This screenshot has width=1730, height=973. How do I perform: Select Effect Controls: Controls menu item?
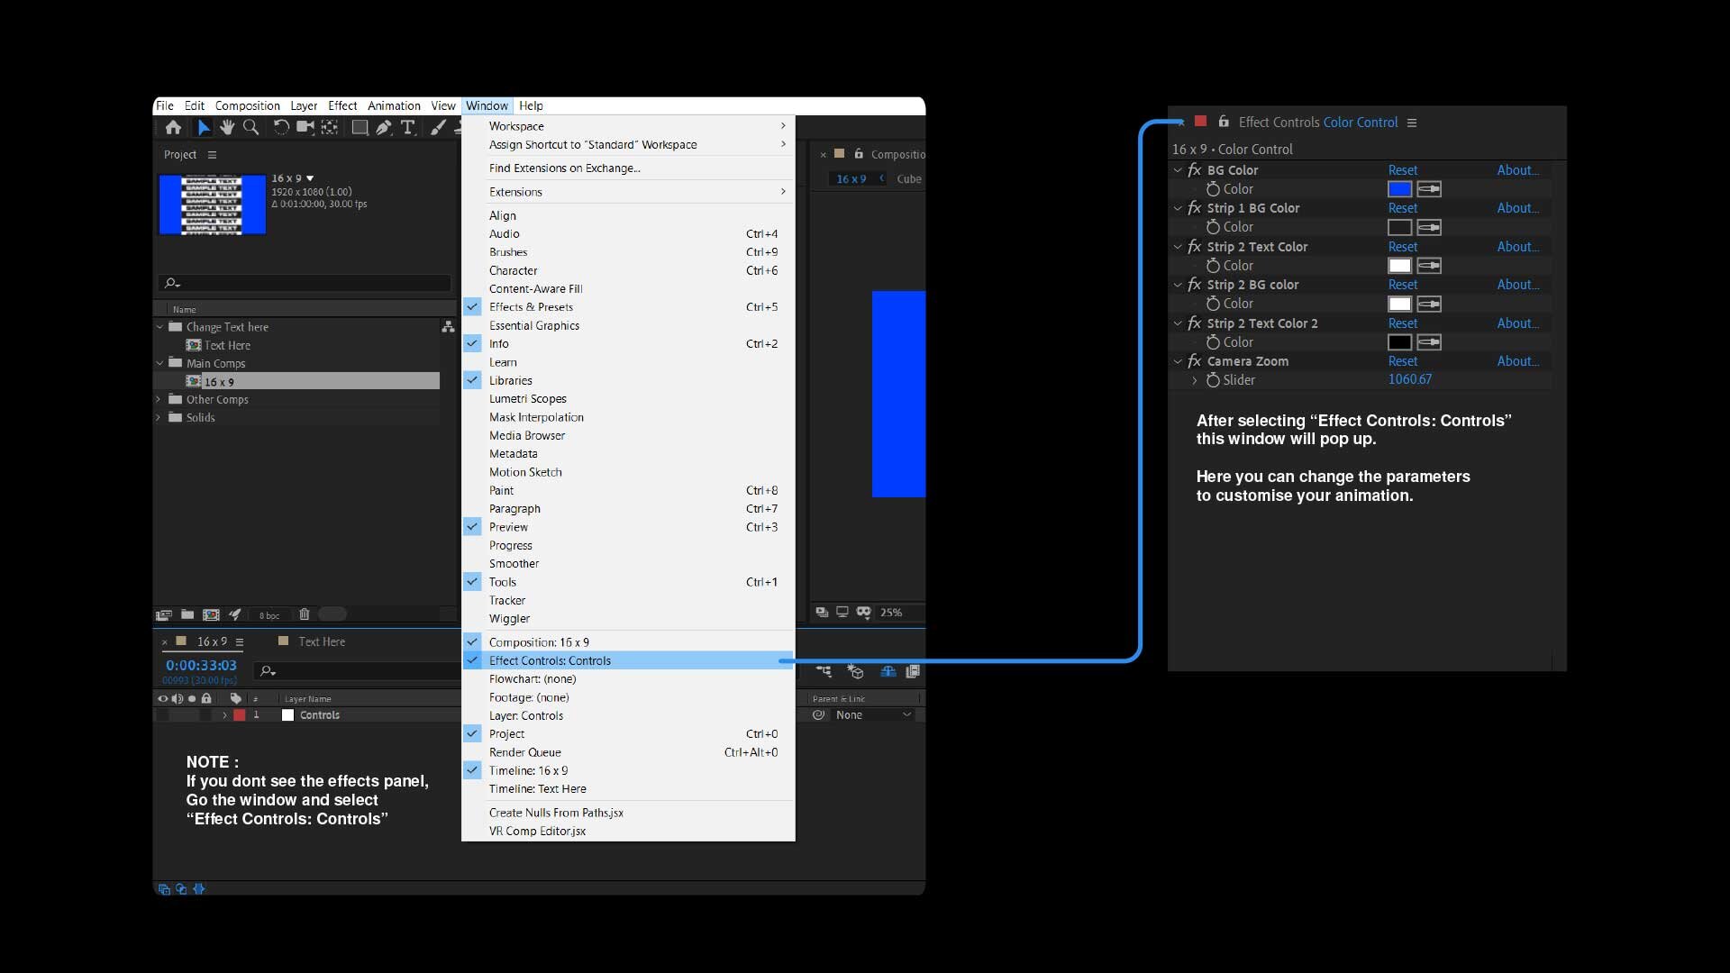pyautogui.click(x=551, y=660)
